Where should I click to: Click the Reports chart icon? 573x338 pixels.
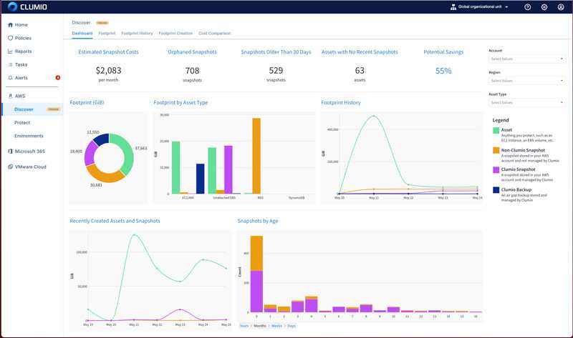(10, 51)
